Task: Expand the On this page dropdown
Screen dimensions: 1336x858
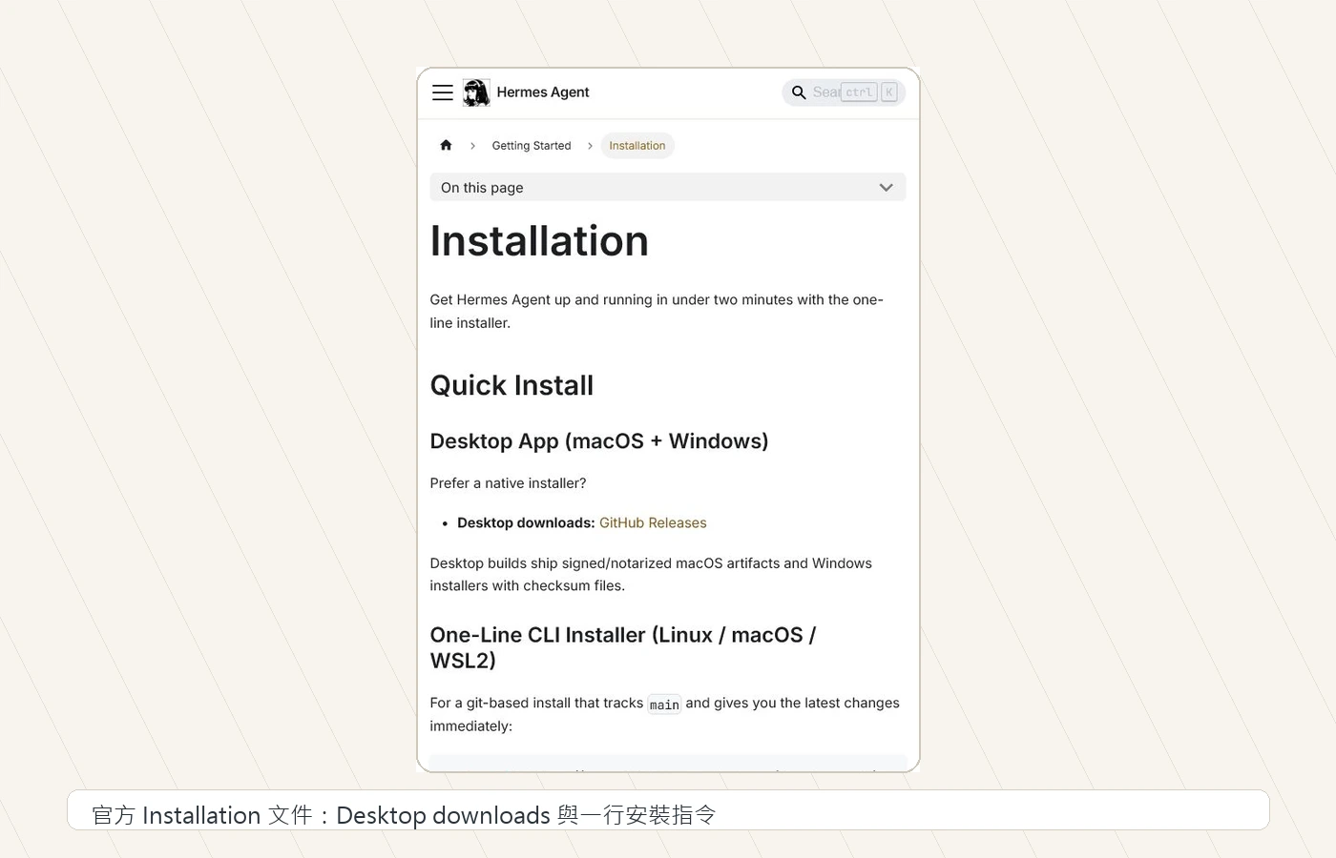Action: point(668,188)
